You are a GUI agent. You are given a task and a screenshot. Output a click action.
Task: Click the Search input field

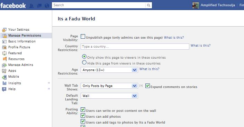[x=99, y=5]
